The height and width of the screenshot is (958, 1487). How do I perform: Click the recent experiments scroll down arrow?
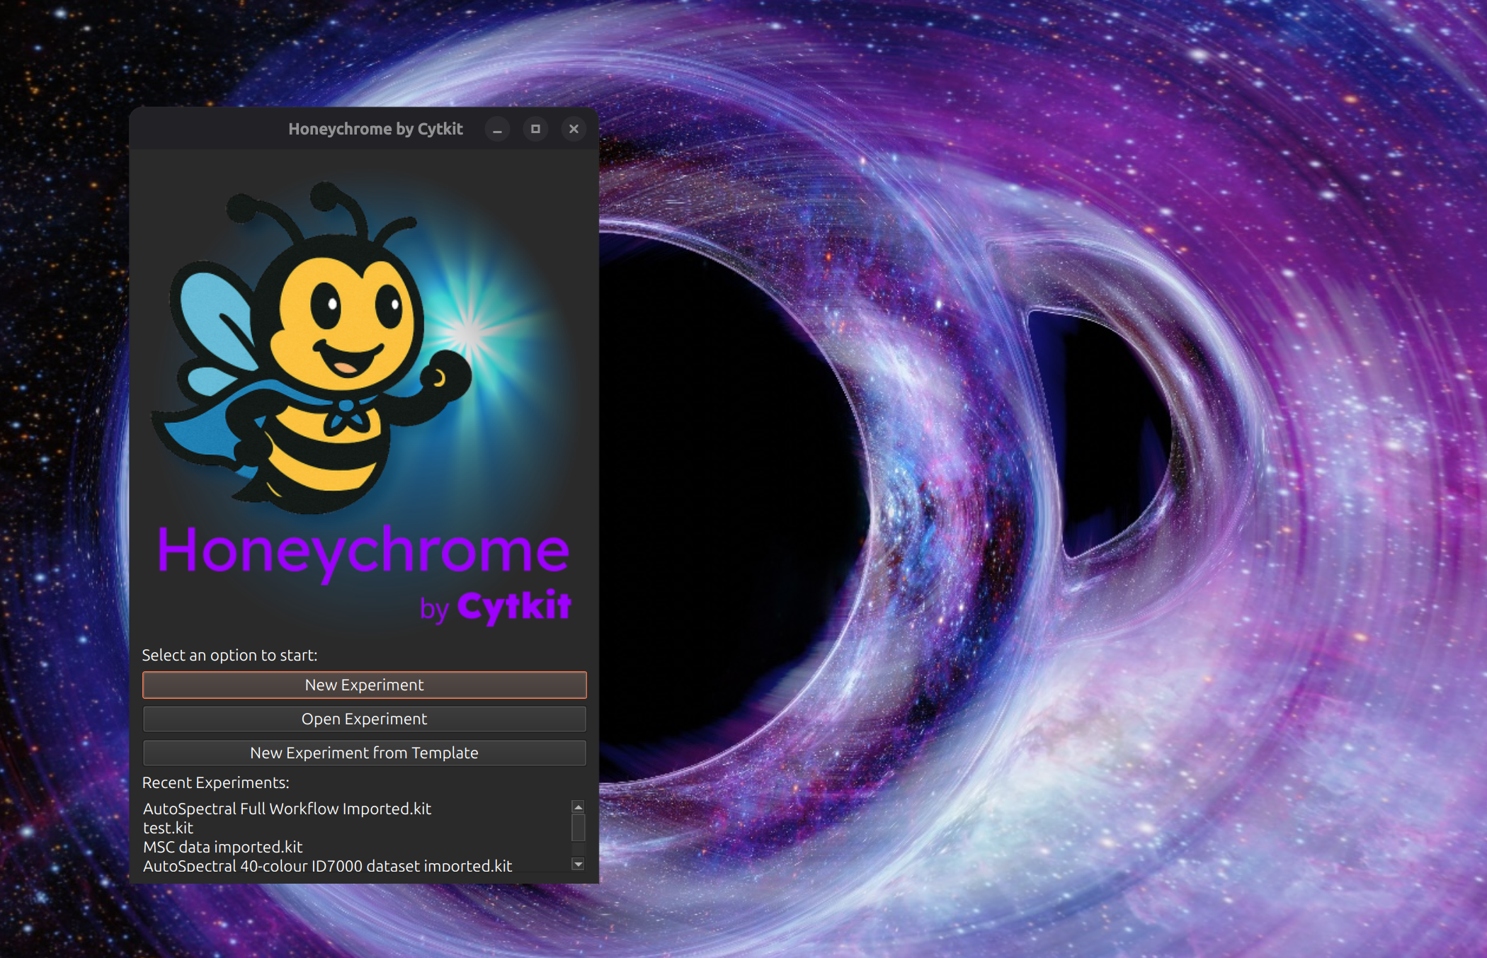[578, 864]
